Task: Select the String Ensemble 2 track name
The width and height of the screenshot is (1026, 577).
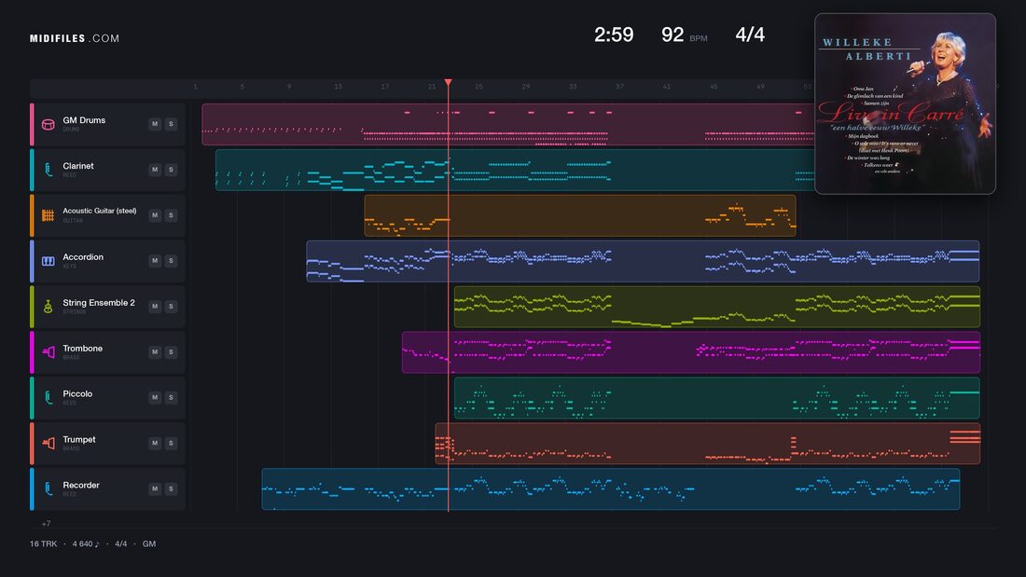Action: pyautogui.click(x=99, y=303)
